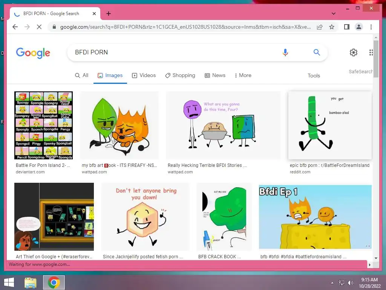Viewport: 386px width, 290px height.
Task: Open the Spongy grid thumbnail
Action: point(44,125)
